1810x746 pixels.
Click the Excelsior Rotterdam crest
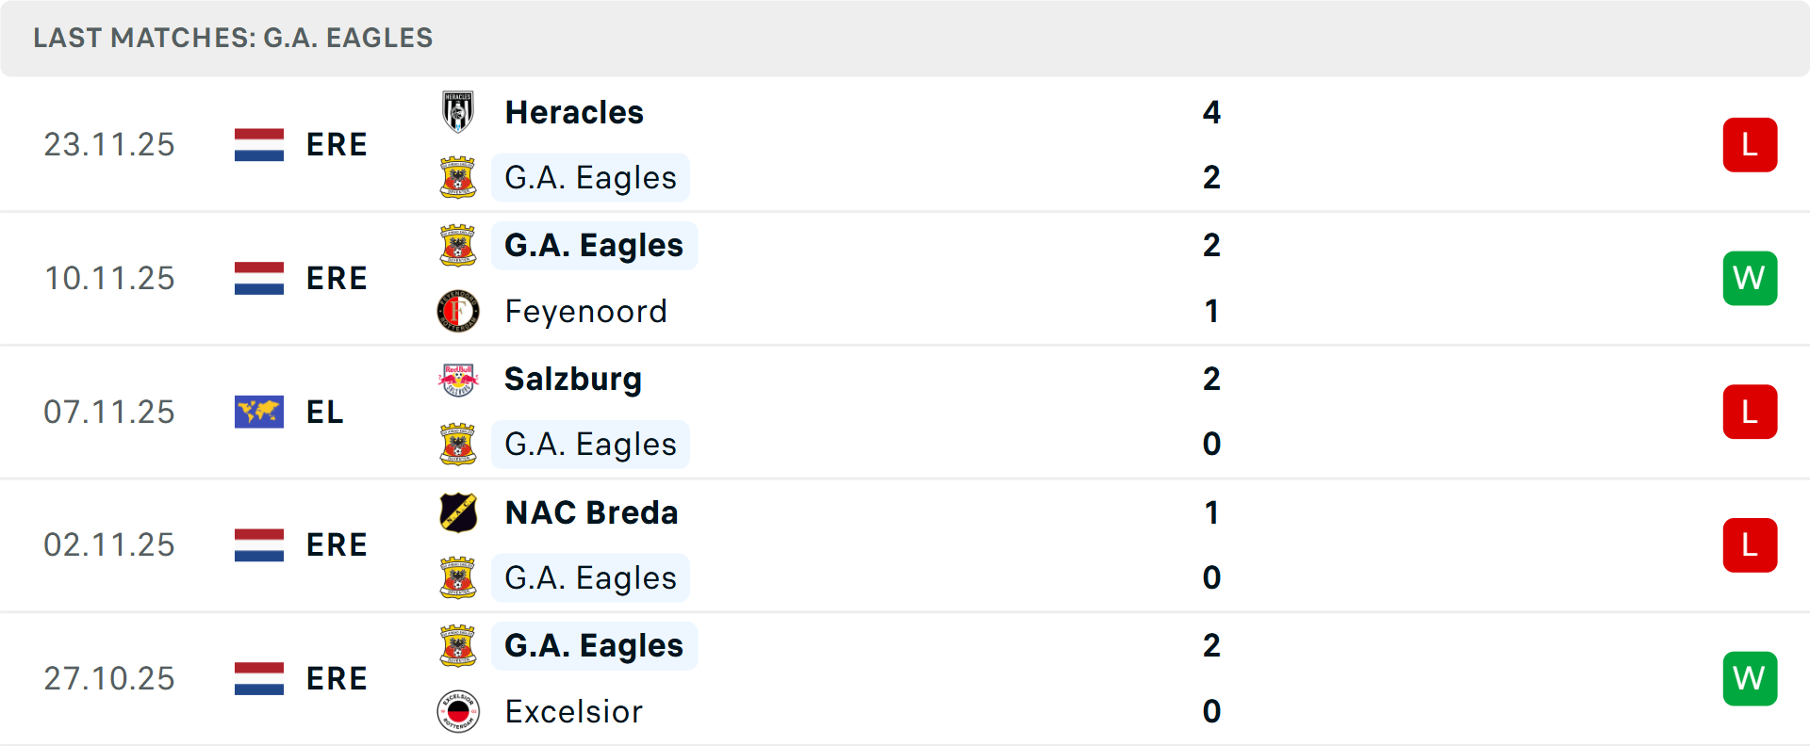click(x=459, y=712)
